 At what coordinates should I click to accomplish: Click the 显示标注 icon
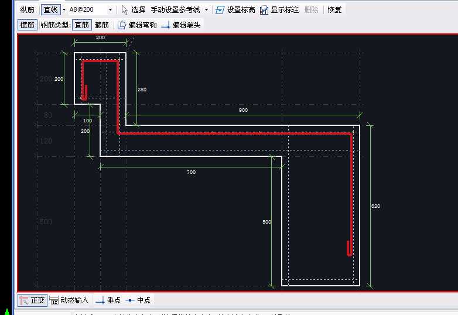click(x=264, y=10)
